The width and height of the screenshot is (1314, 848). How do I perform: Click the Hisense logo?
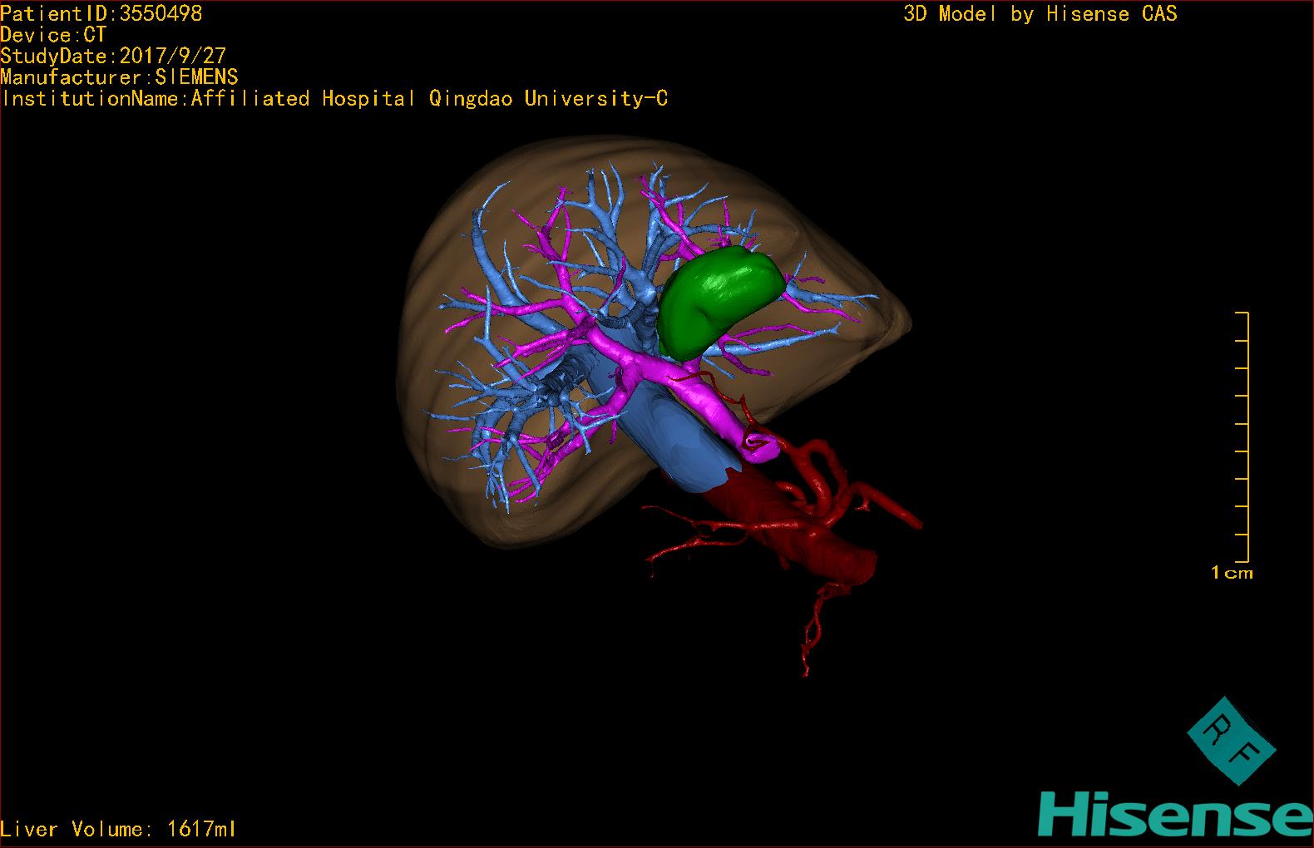pyautogui.click(x=1175, y=814)
